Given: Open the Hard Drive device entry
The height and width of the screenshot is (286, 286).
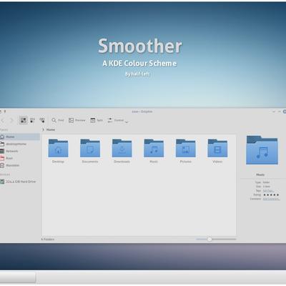Looking at the screenshot, I should (x=20, y=182).
